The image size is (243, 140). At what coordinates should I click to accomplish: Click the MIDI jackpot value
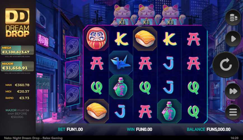(x=23, y=92)
